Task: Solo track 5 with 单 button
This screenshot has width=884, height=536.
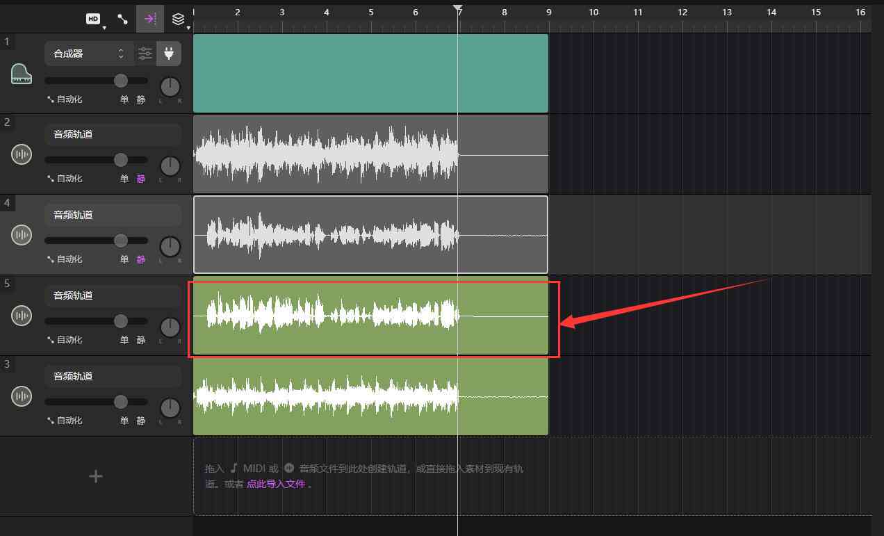Action: 124,340
